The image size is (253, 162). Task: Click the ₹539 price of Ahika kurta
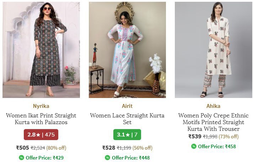(195, 137)
